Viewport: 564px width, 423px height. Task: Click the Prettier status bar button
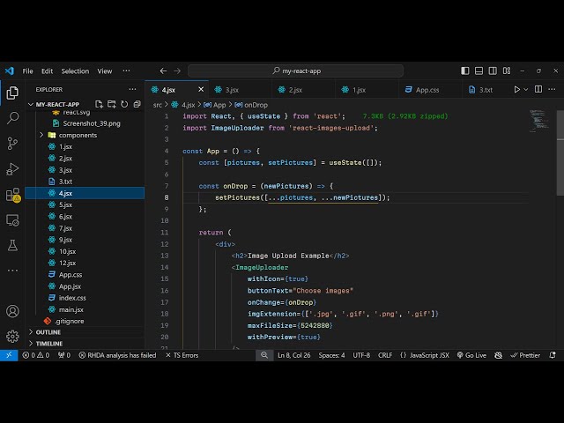point(525,355)
